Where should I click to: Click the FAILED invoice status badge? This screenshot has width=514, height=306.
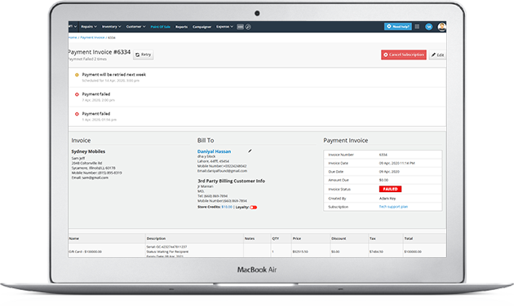[x=390, y=189]
